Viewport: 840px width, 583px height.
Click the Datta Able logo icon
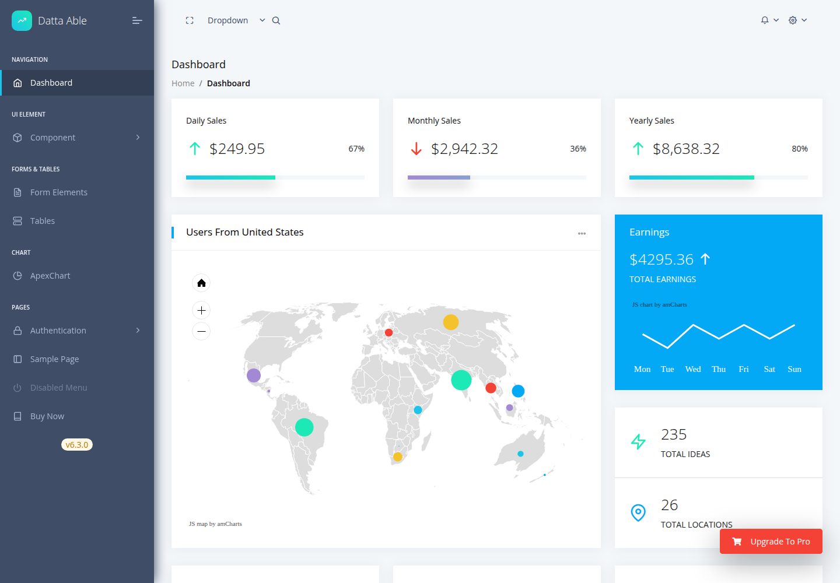(x=22, y=20)
